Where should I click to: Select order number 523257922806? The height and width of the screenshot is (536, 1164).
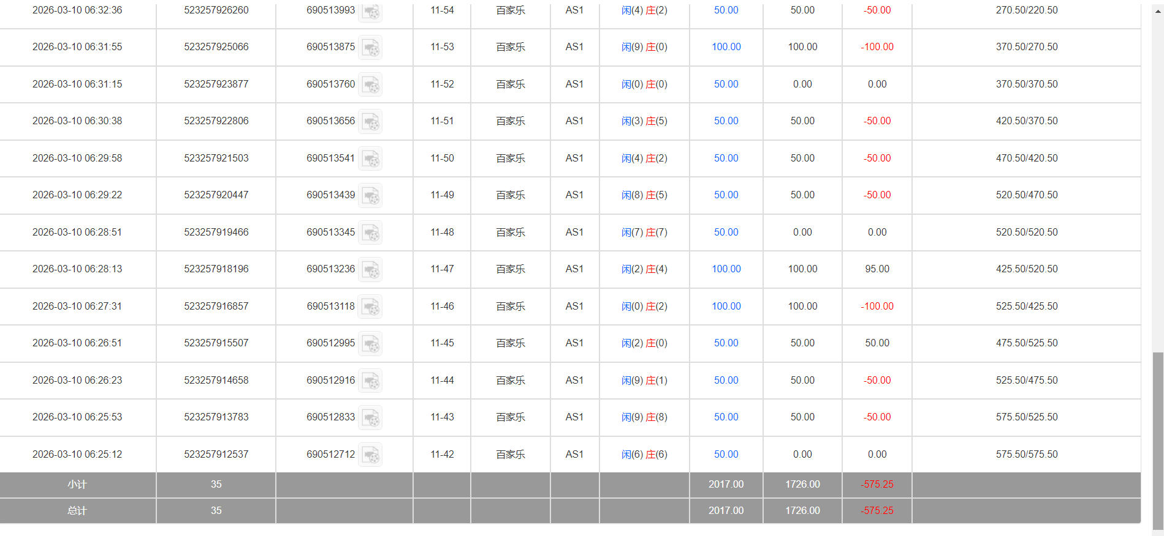click(x=216, y=121)
